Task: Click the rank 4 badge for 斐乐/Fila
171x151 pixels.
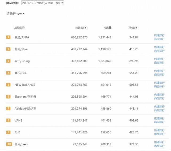Action: click(8, 73)
